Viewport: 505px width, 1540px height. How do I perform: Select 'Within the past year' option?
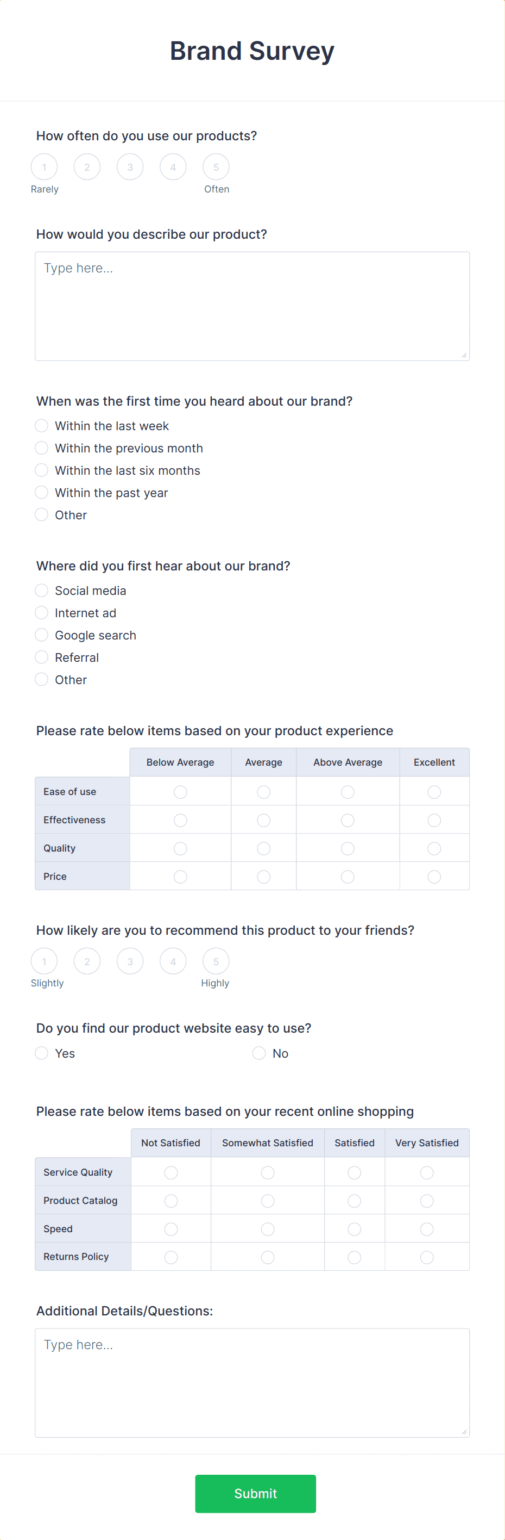[41, 492]
